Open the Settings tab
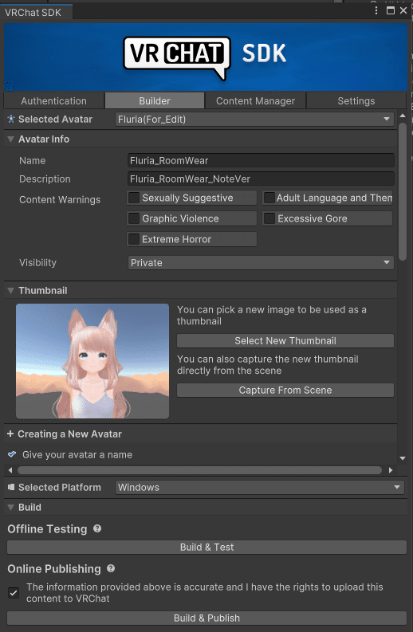413x632 pixels. (356, 100)
